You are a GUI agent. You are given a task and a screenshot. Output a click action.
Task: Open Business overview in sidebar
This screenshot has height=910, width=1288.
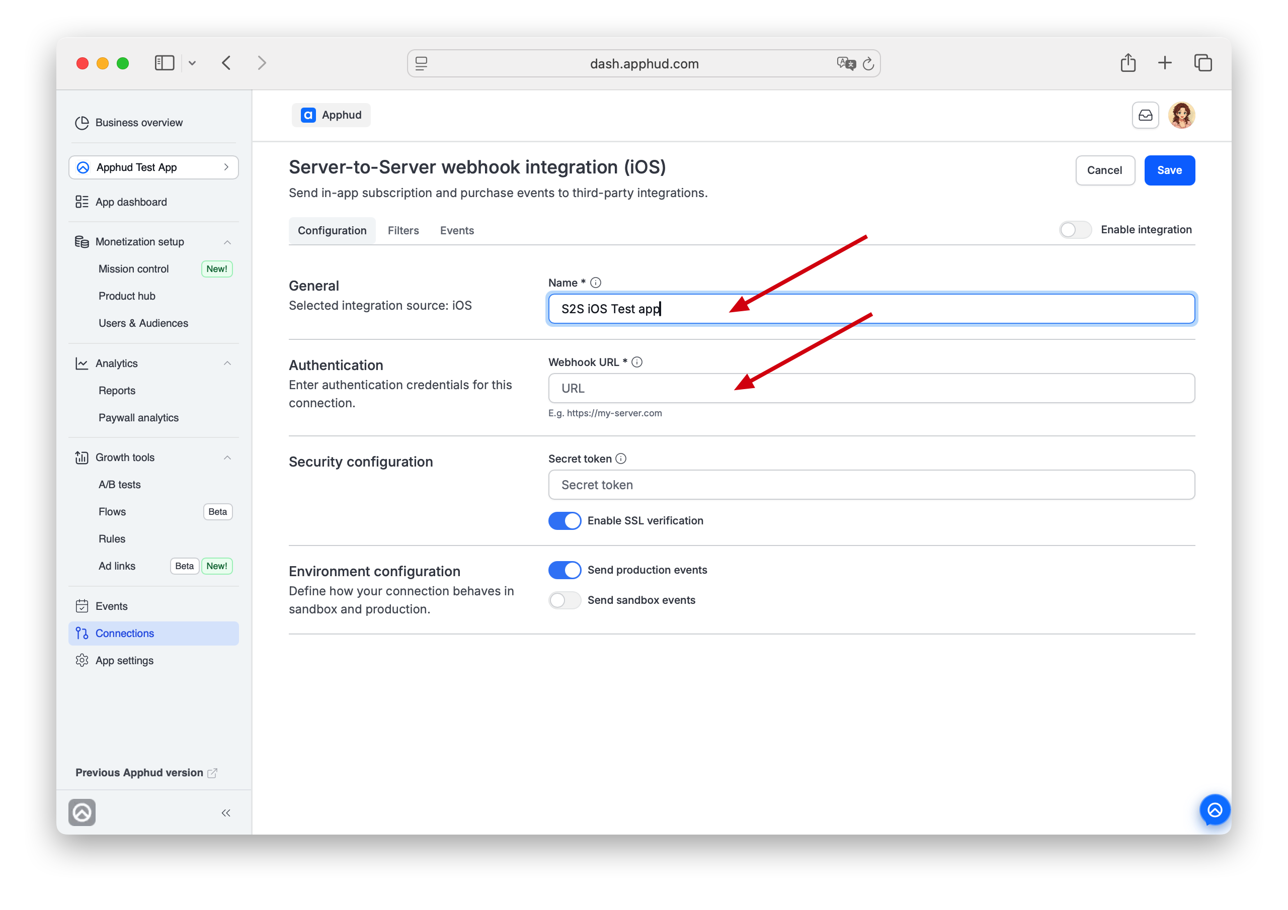tap(154, 123)
